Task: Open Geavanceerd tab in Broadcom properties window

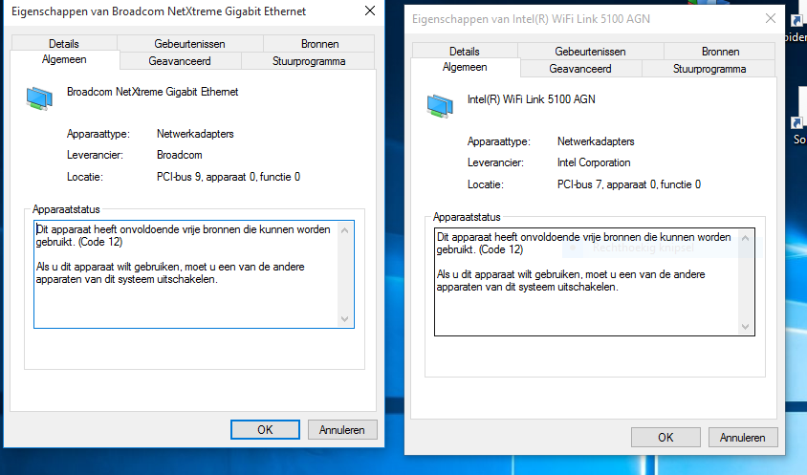Action: click(x=180, y=61)
